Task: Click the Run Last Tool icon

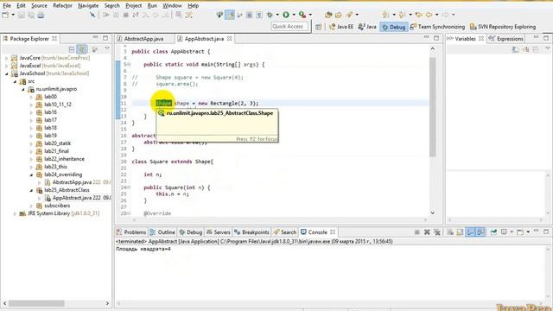Action: pyautogui.click(x=302, y=15)
